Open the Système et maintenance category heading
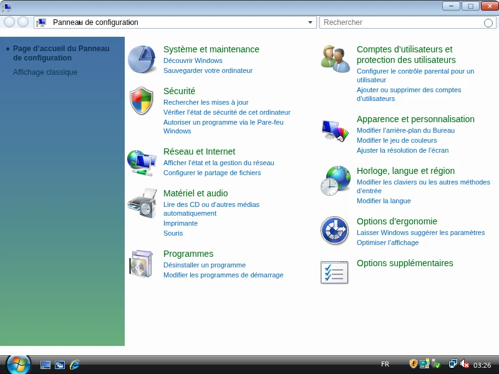499x374 pixels. tap(211, 49)
